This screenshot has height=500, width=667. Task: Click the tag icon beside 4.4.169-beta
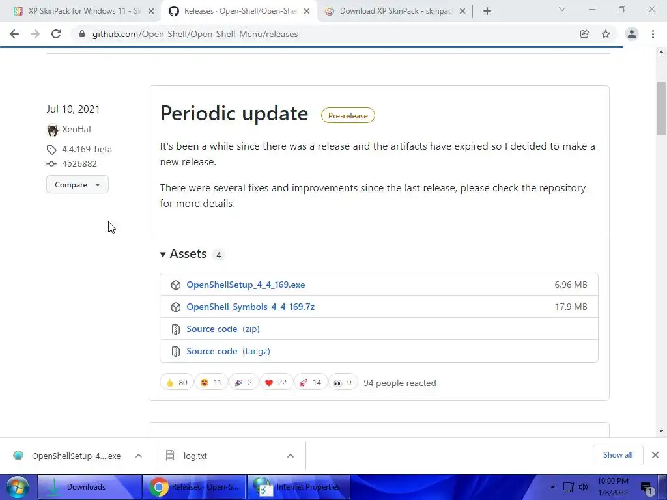coord(51,150)
